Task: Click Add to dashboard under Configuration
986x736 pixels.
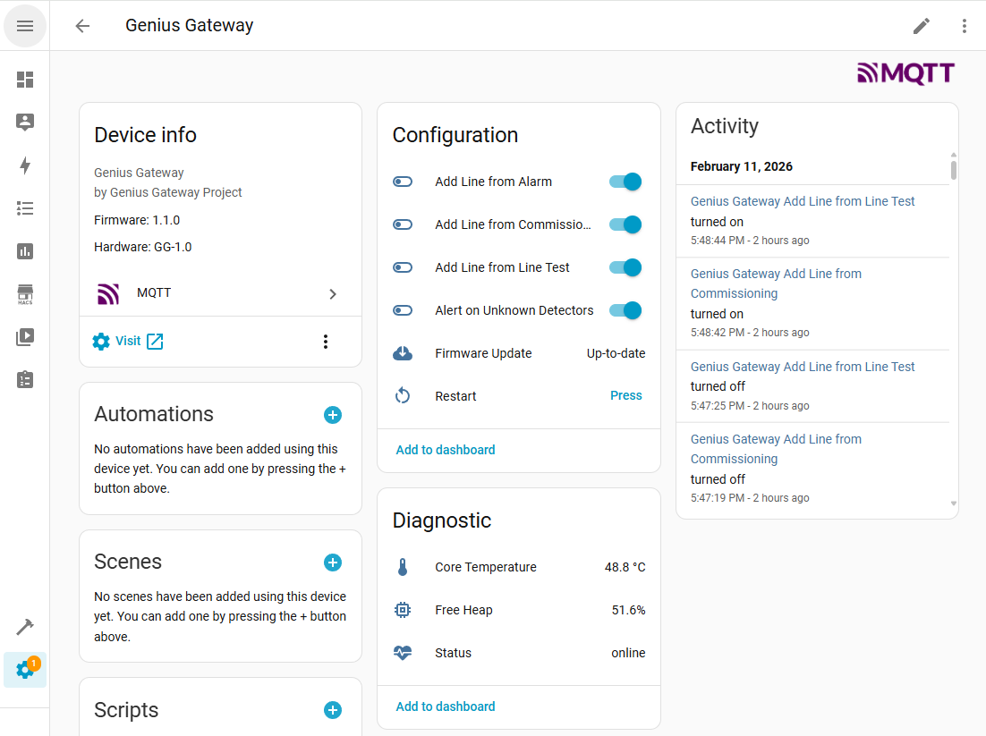Action: pos(446,450)
